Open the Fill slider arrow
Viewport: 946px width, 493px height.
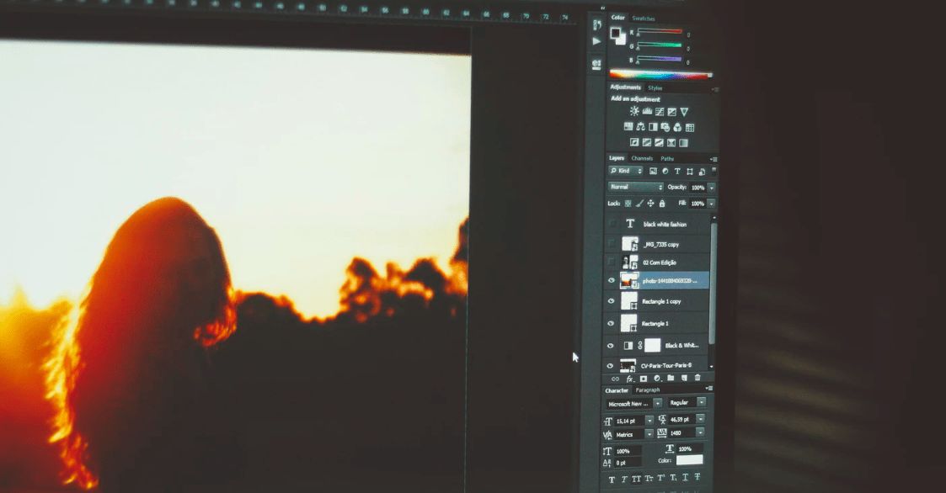click(x=711, y=204)
